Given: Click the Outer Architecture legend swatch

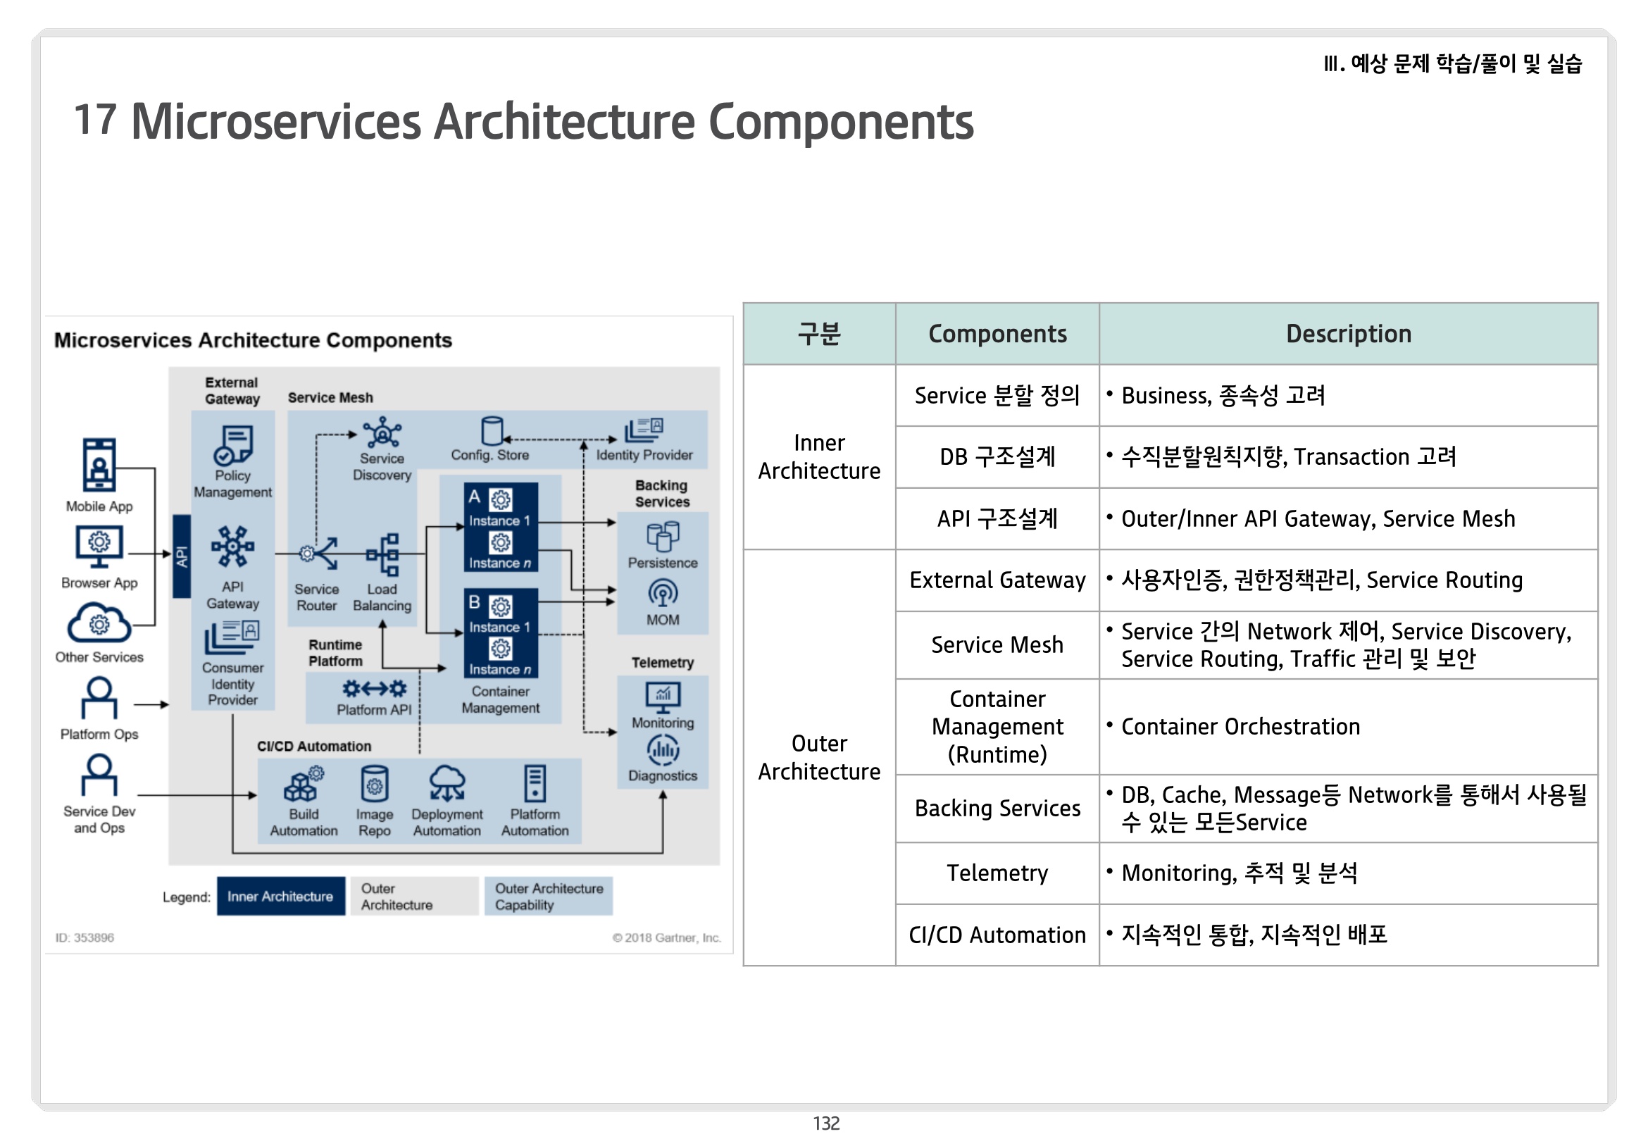Looking at the screenshot, I should [414, 896].
